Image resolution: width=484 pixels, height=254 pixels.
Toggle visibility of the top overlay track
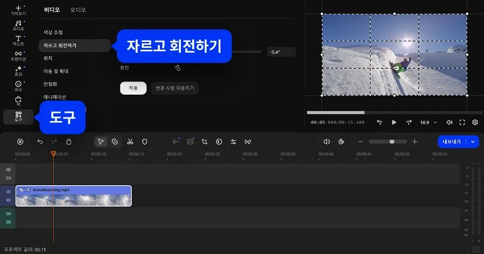point(8,170)
